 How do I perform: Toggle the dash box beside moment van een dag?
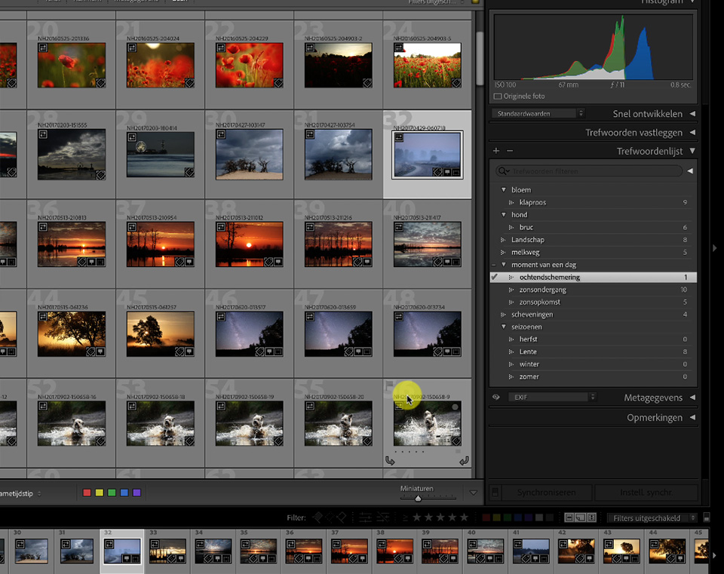tap(494, 265)
